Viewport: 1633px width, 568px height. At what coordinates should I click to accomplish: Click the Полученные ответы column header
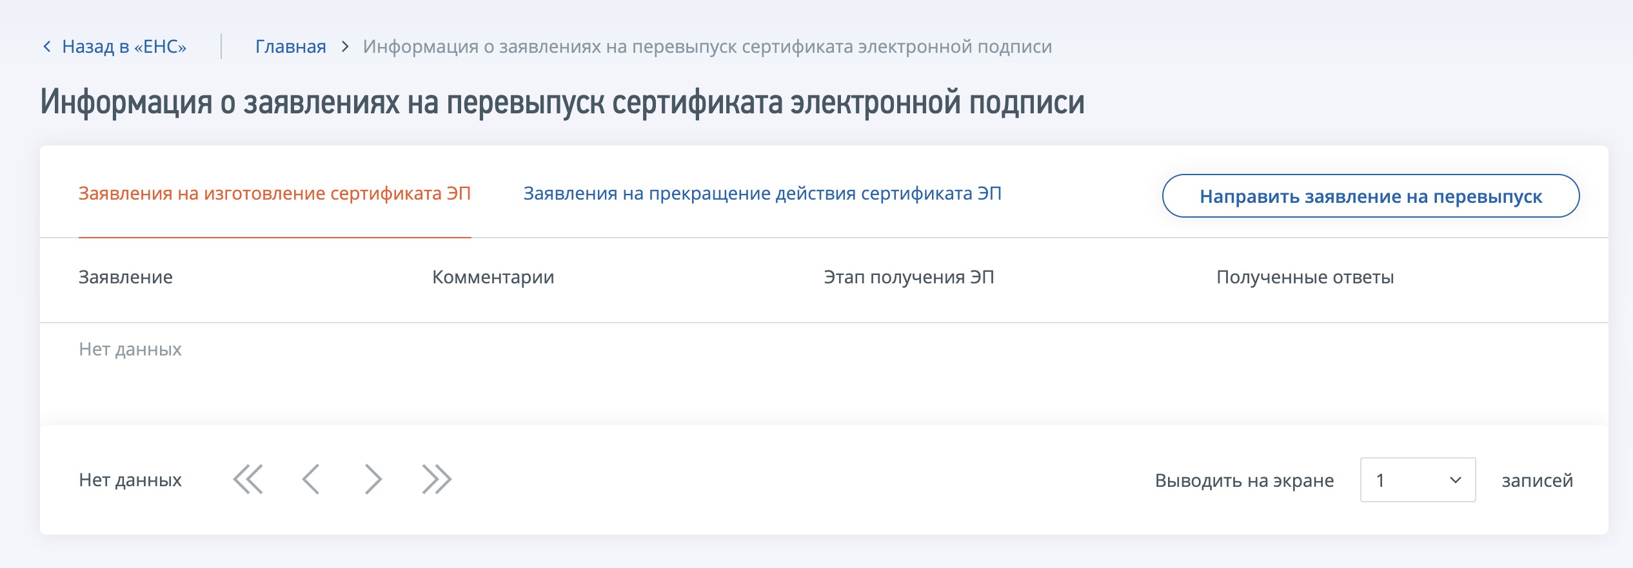1305,277
